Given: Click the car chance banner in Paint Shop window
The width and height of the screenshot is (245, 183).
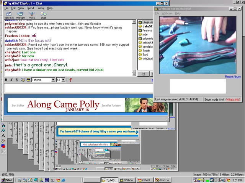Looking at the screenshot, I should [x=98, y=132].
